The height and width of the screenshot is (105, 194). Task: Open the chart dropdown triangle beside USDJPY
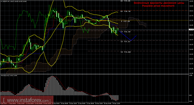[x=1, y=1]
